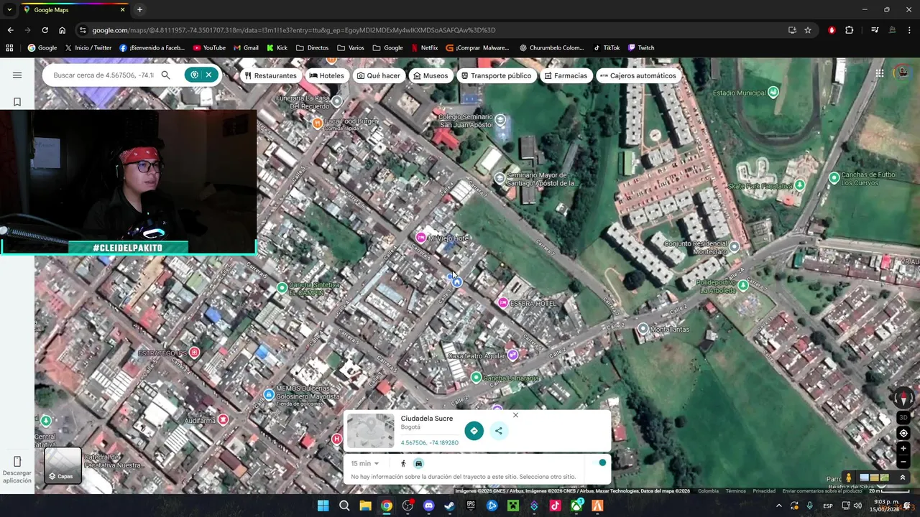
Task: Open the Estadio Municipal marker
Action: point(773,92)
